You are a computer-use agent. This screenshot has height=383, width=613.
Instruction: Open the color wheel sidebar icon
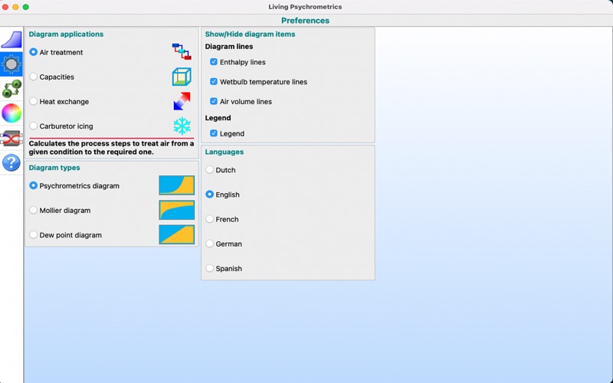pyautogui.click(x=11, y=113)
